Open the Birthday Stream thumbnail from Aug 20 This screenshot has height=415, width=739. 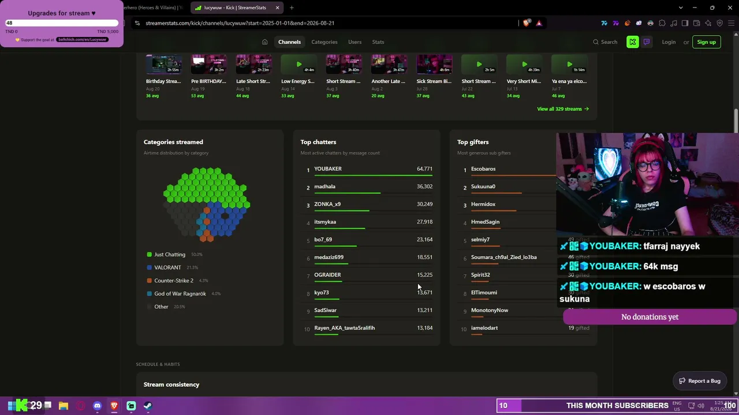pyautogui.click(x=164, y=64)
